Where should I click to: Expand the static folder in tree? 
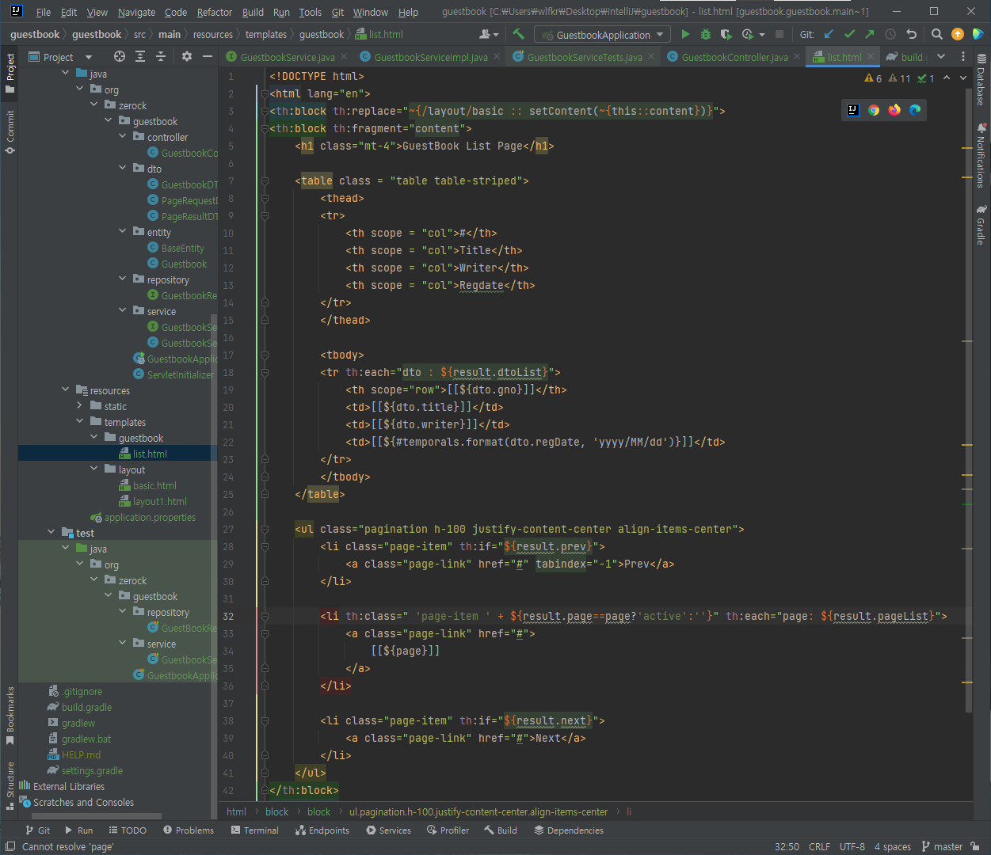[x=80, y=405]
